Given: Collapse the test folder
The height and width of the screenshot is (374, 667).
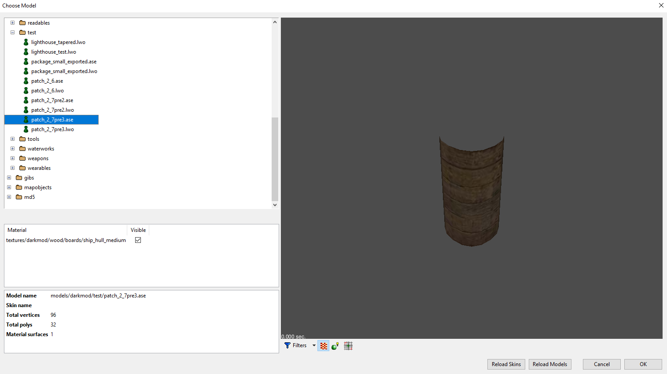Looking at the screenshot, I should (x=13, y=33).
